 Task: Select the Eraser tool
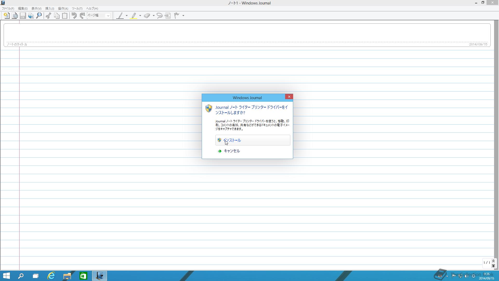pos(147,16)
